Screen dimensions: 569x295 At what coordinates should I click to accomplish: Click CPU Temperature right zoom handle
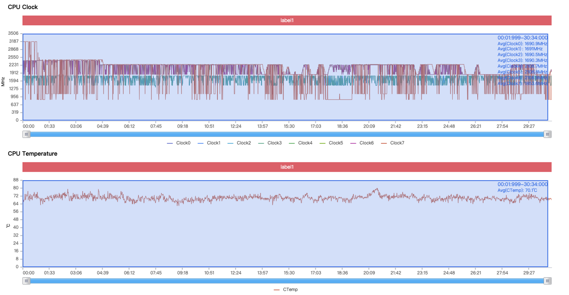coord(548,281)
